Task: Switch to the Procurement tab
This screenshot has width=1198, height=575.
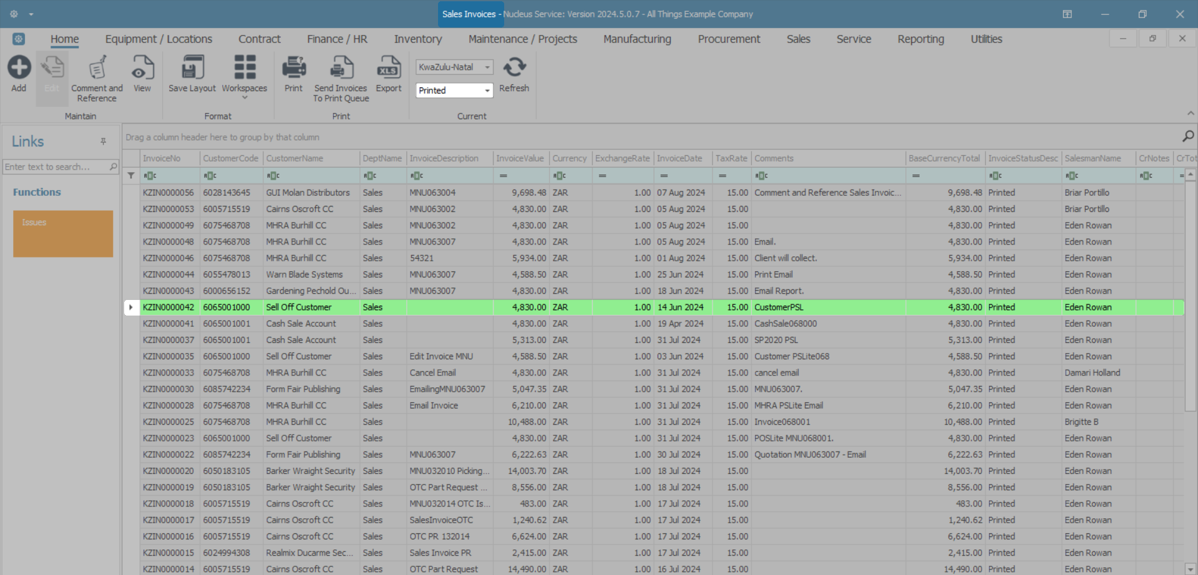Action: pos(728,39)
